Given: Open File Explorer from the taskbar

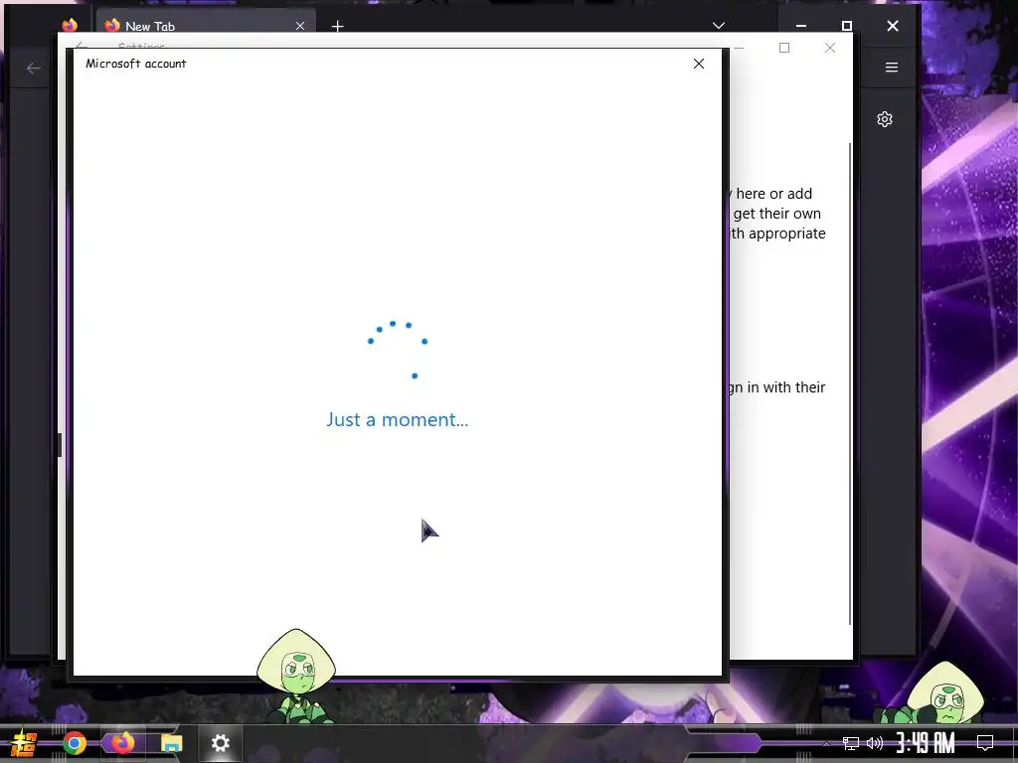Looking at the screenshot, I should 171,743.
